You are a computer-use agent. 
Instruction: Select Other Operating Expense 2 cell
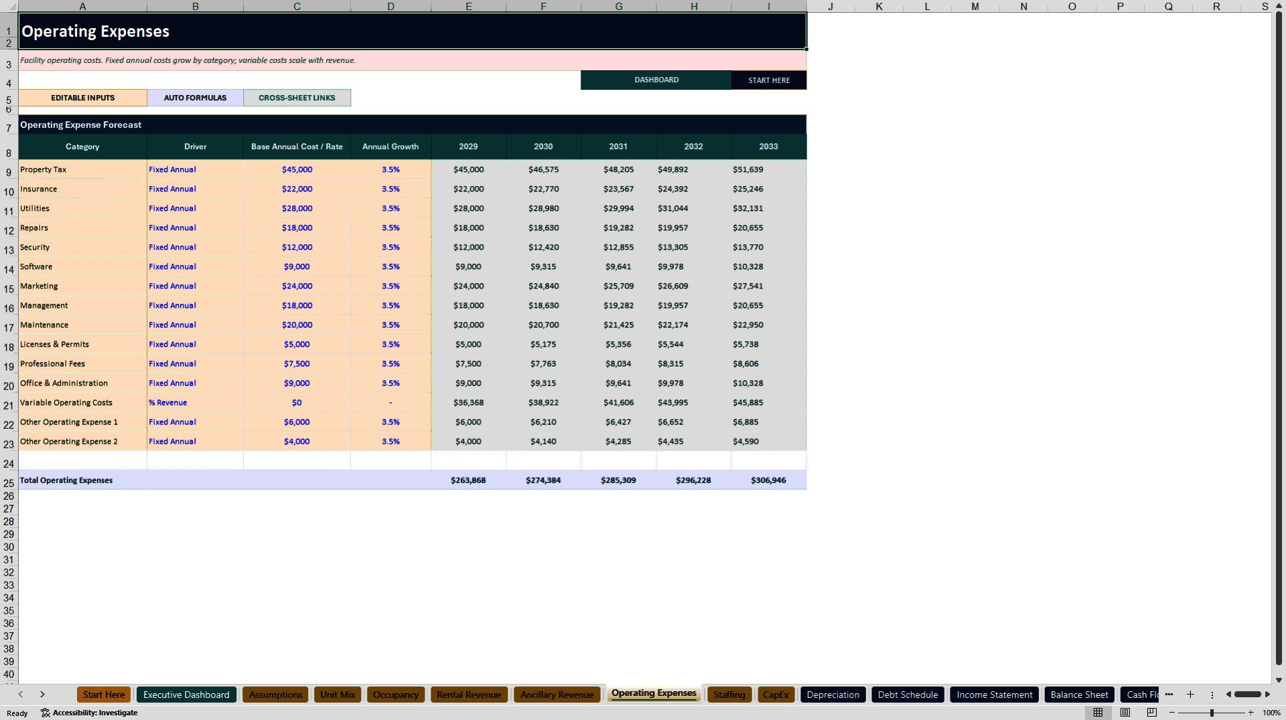[83, 441]
